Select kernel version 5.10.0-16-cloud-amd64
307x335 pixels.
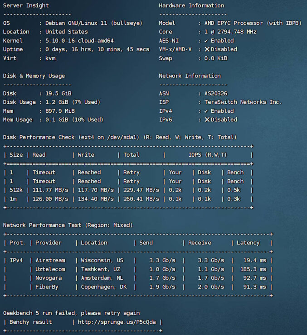[79, 41]
